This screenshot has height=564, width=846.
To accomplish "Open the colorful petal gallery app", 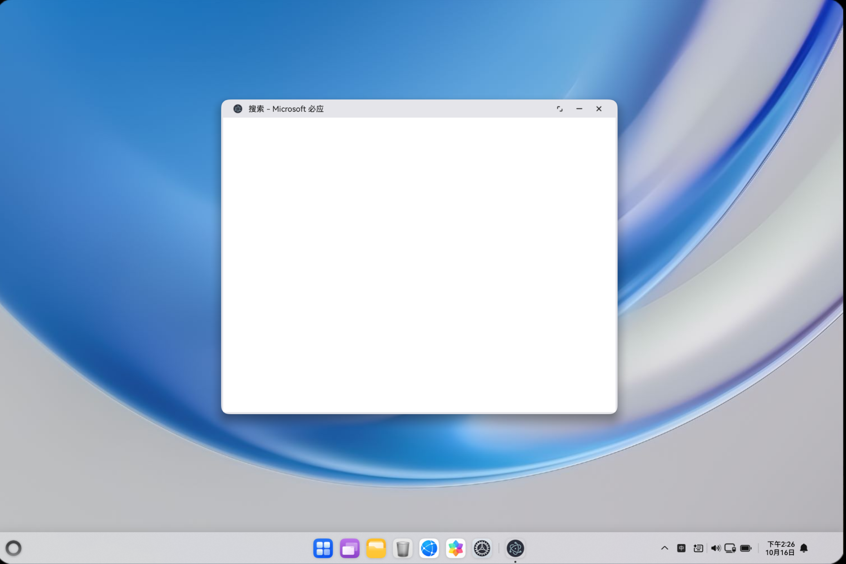I will [455, 548].
